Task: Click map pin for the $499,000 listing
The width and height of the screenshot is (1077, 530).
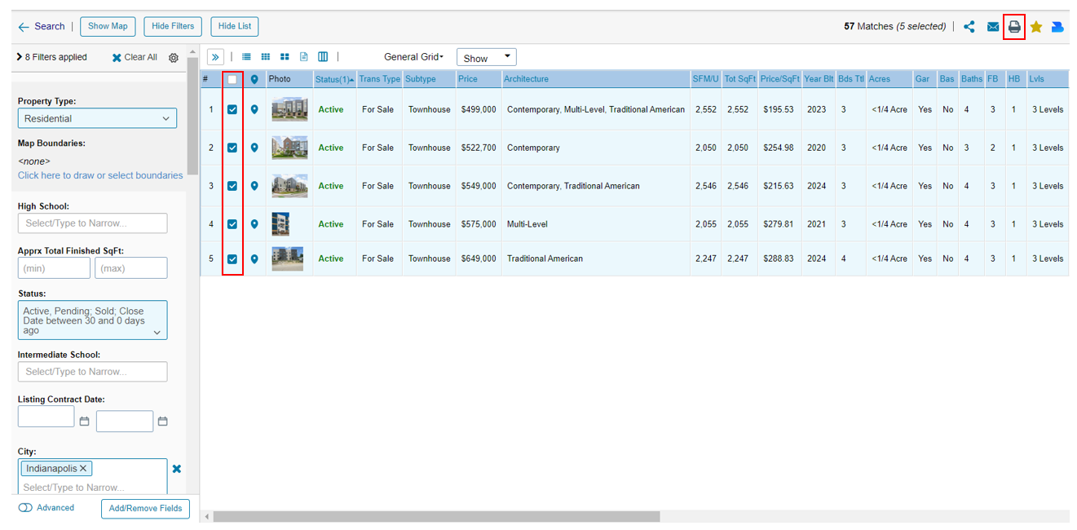Action: (254, 109)
